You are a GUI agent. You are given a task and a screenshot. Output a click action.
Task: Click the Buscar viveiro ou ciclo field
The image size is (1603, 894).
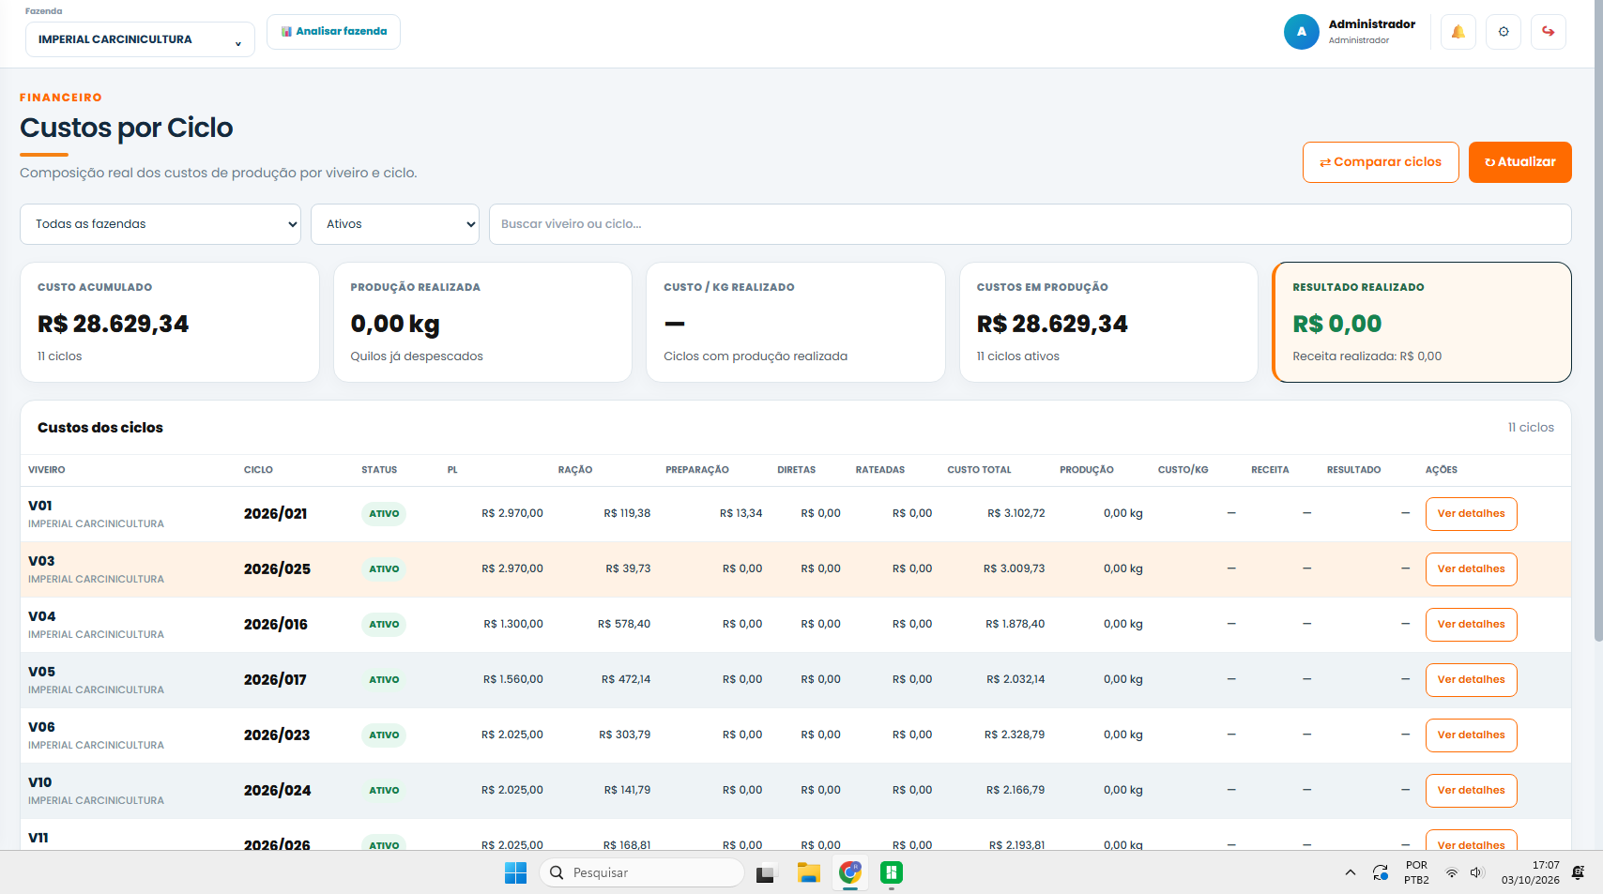click(x=1030, y=224)
